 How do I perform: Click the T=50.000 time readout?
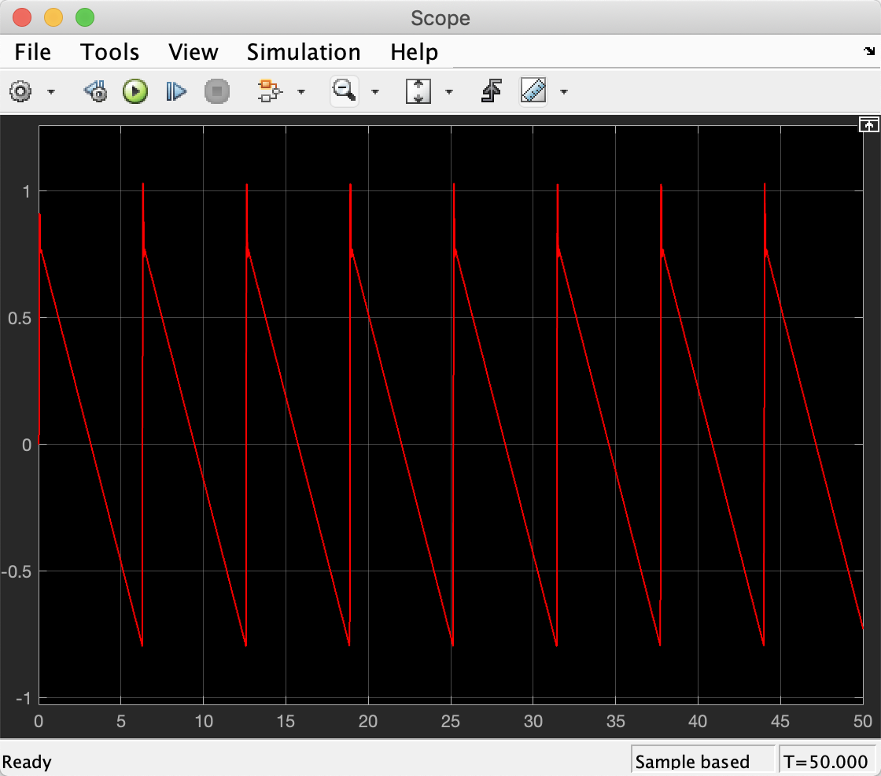(x=826, y=761)
